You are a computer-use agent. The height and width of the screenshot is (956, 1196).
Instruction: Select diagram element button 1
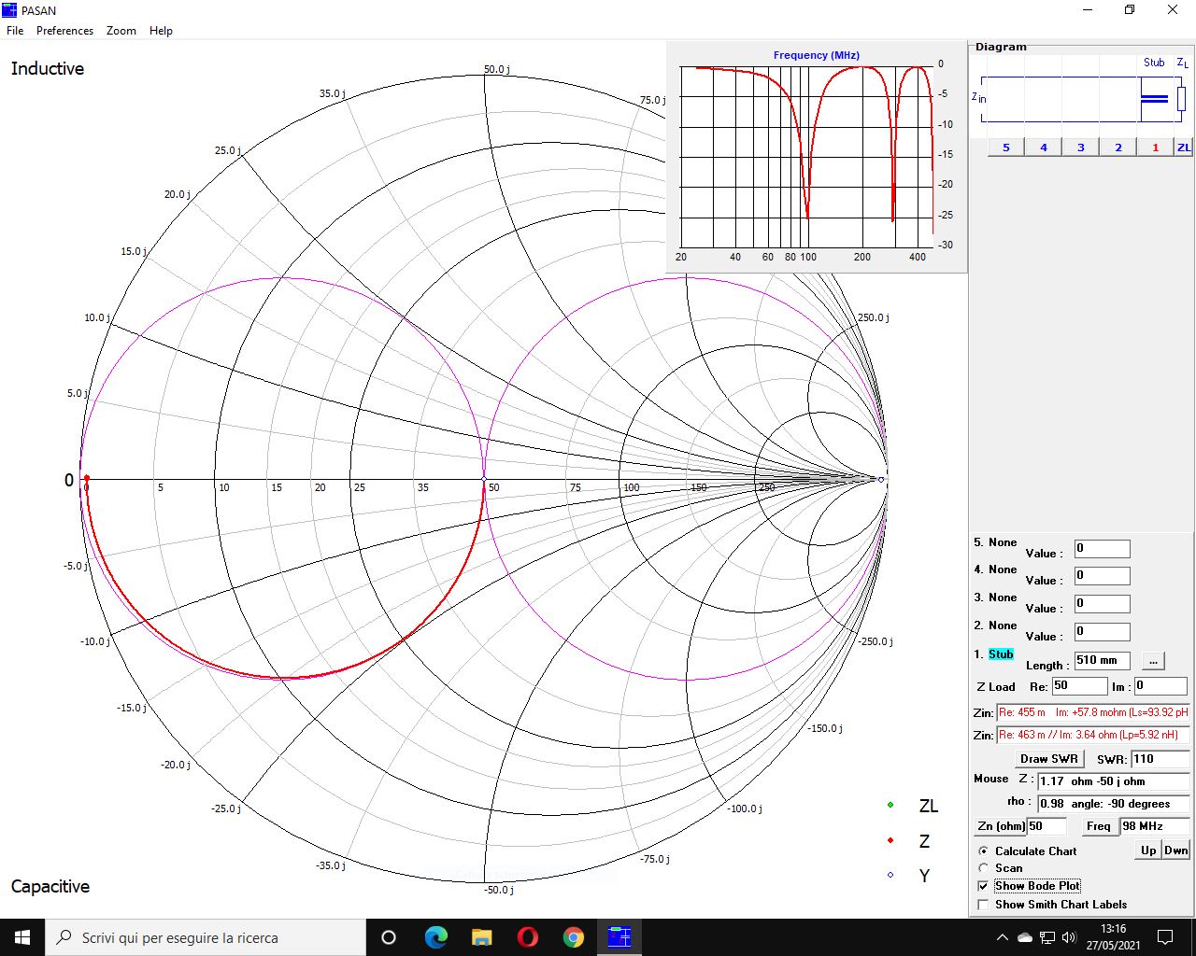(1155, 148)
